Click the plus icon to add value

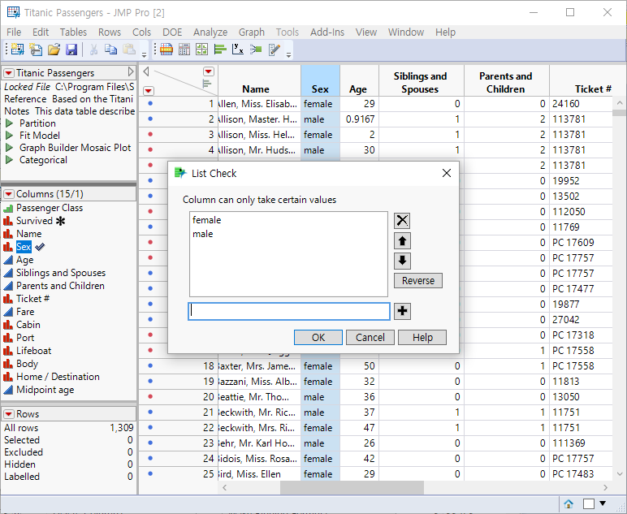[x=403, y=311]
